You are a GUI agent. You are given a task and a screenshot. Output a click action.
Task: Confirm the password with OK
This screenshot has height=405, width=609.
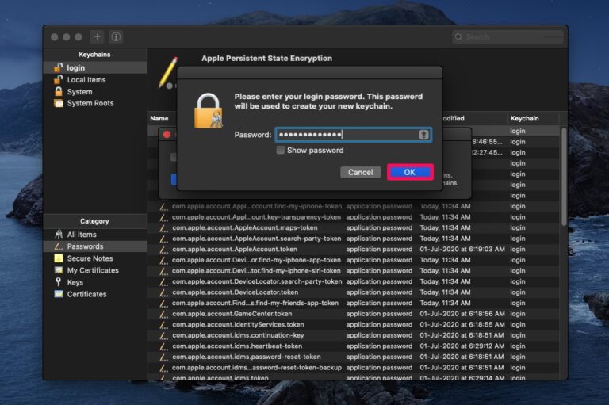[410, 172]
